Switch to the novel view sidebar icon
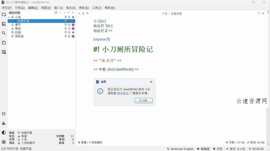The height and width of the screenshot is (151, 270). tap(4, 24)
